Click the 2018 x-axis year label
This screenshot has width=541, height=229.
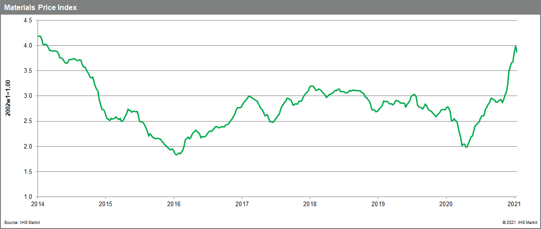(x=310, y=204)
